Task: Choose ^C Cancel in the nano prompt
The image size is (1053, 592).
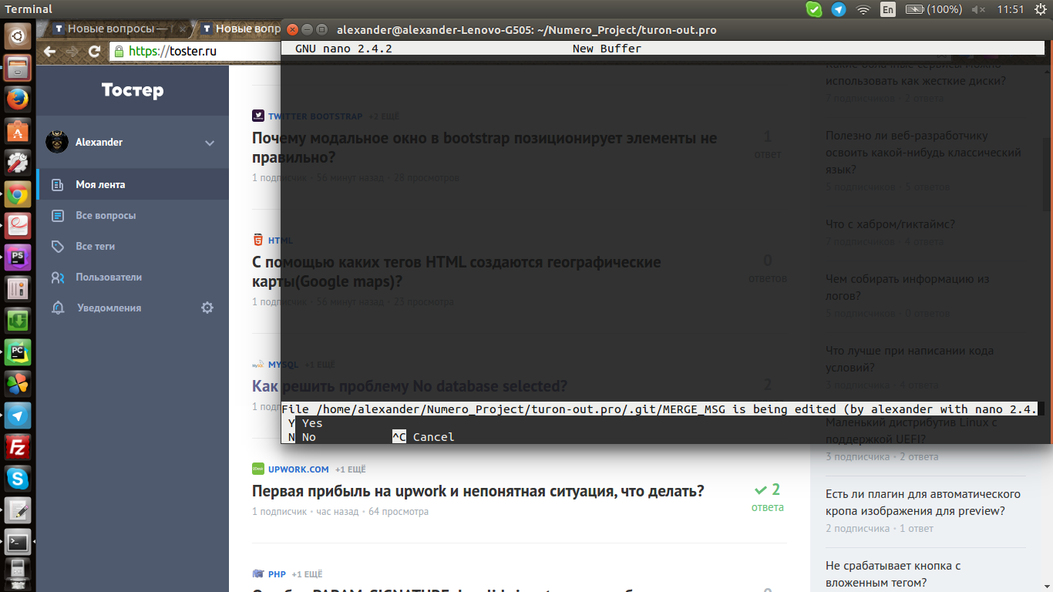Action: click(423, 437)
